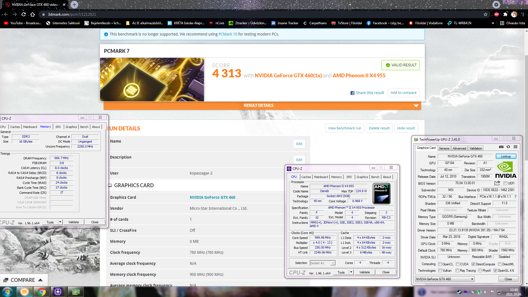Switch to the Advanced tab in GPU-Z
528x297 pixels.
click(x=459, y=148)
